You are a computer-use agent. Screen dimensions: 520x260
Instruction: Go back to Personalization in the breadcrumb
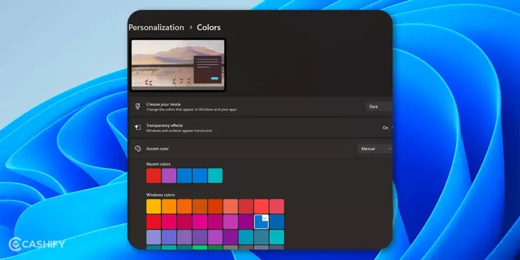[156, 27]
